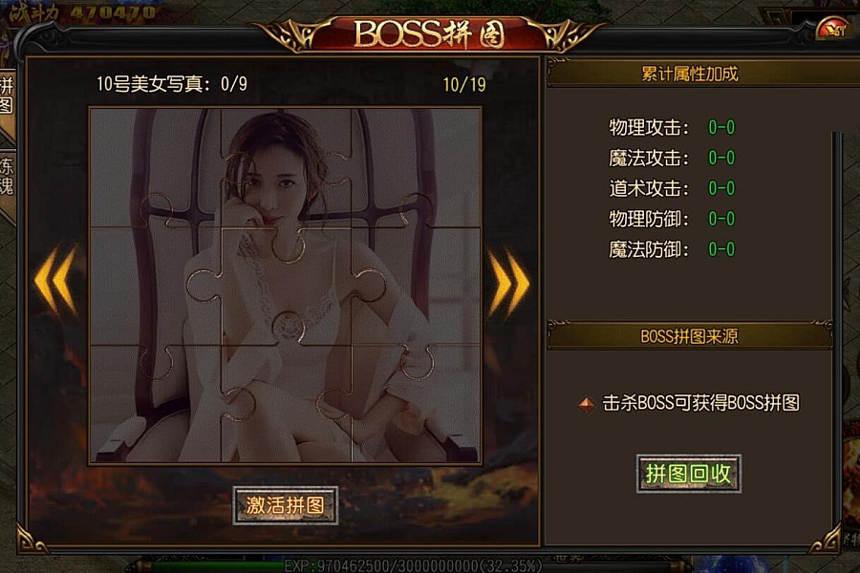860x573 pixels.
Task: Select middle-right puzzle piece with robe sleeve
Action: tap(417, 286)
